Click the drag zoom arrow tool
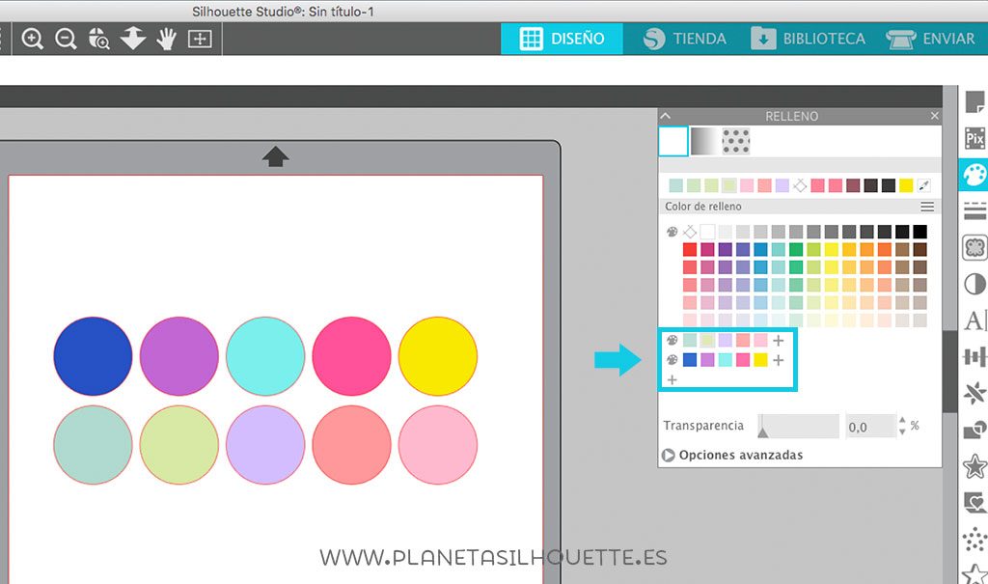988x584 pixels. pyautogui.click(x=133, y=40)
